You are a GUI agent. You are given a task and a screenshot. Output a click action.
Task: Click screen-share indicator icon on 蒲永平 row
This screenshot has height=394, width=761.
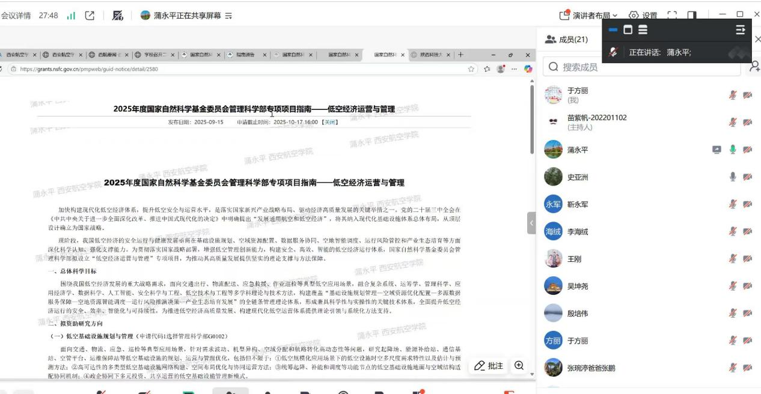click(717, 150)
